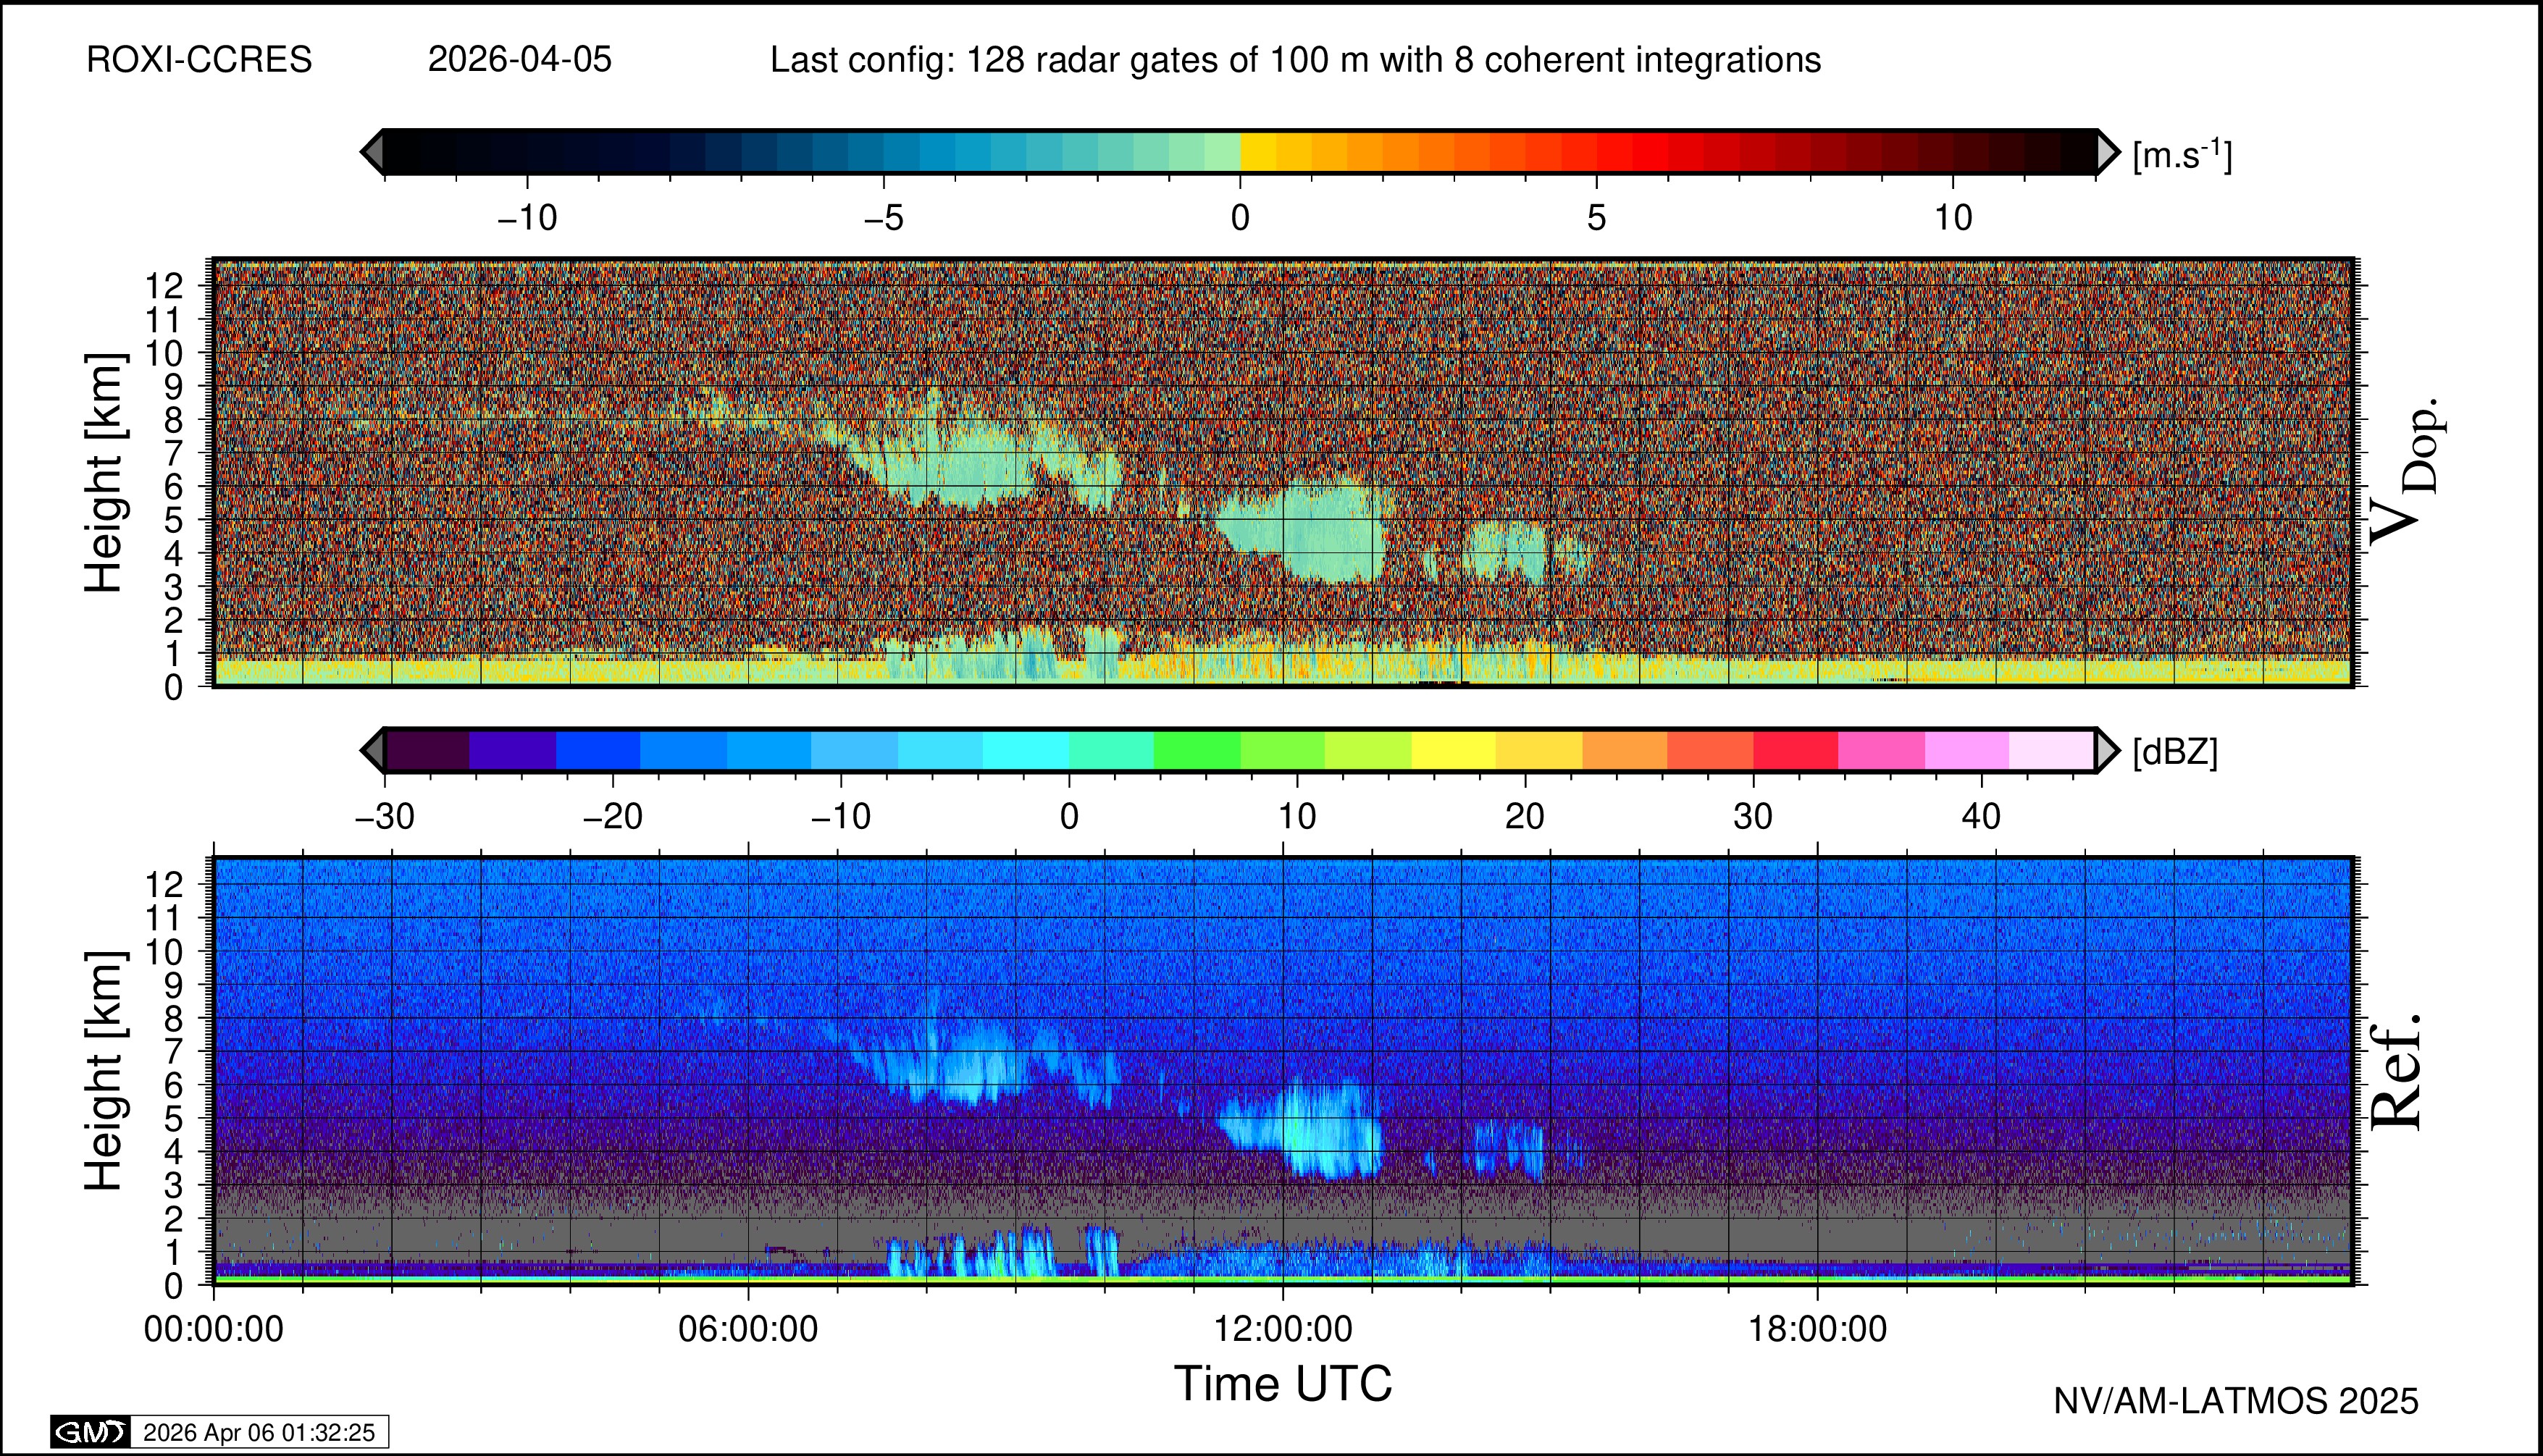Select the yellow swatch at 0 velocity
2543x1456 pixels.
pos(1259,152)
